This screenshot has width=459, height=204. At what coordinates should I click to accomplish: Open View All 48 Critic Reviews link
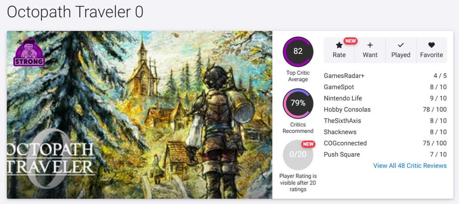point(410,166)
